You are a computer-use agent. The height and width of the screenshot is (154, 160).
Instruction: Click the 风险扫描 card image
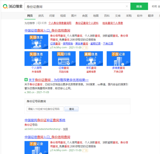tap(64, 59)
